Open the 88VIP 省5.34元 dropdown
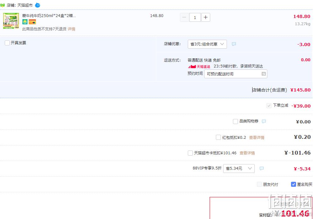 coord(239,169)
